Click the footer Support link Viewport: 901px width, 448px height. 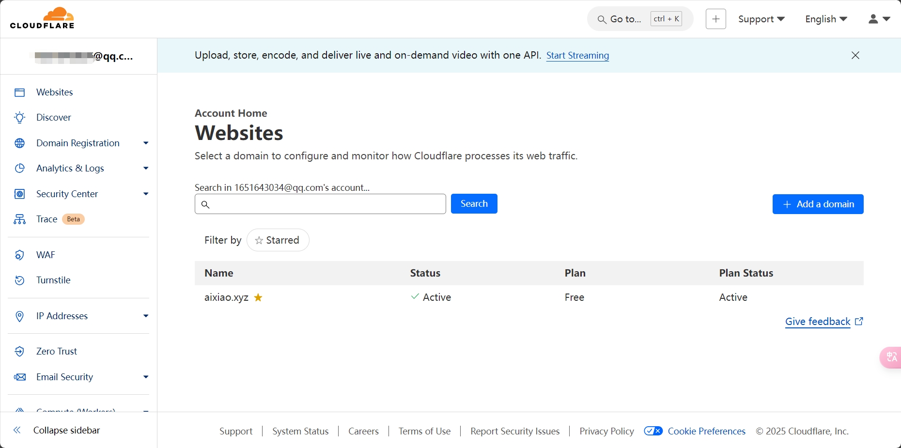(x=236, y=431)
